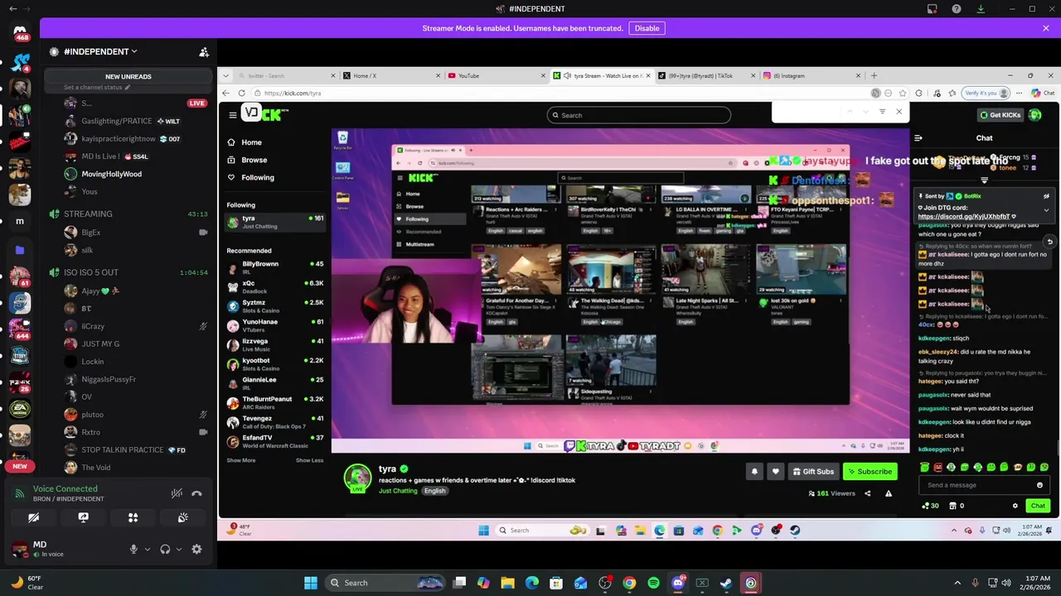Open the Discord soundboard button
The height and width of the screenshot is (596, 1061).
pyautogui.click(x=182, y=518)
